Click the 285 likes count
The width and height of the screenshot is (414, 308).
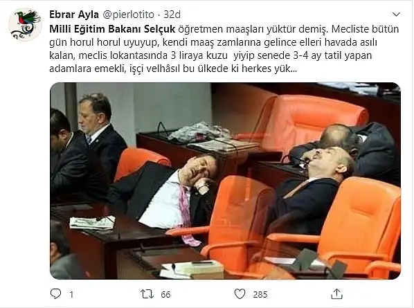260,295
